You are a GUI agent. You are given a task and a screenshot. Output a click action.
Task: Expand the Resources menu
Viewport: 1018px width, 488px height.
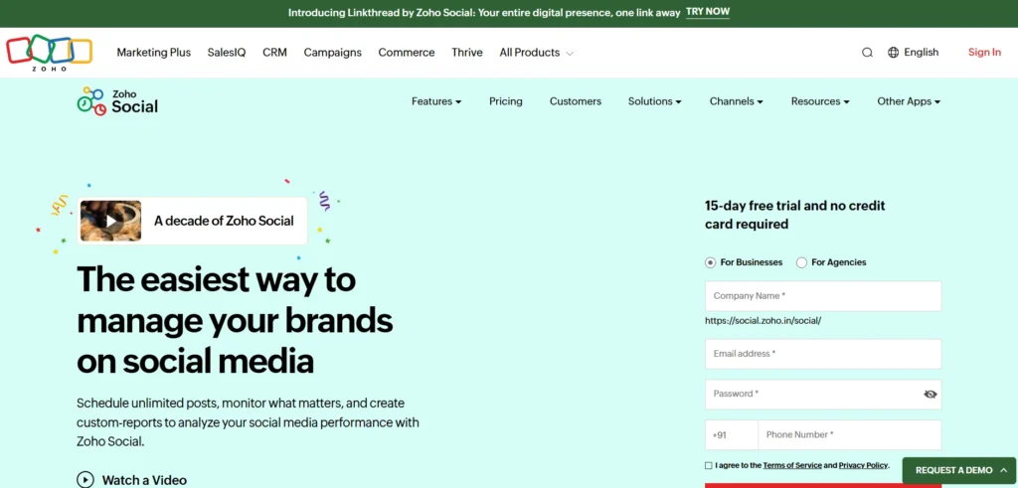820,101
